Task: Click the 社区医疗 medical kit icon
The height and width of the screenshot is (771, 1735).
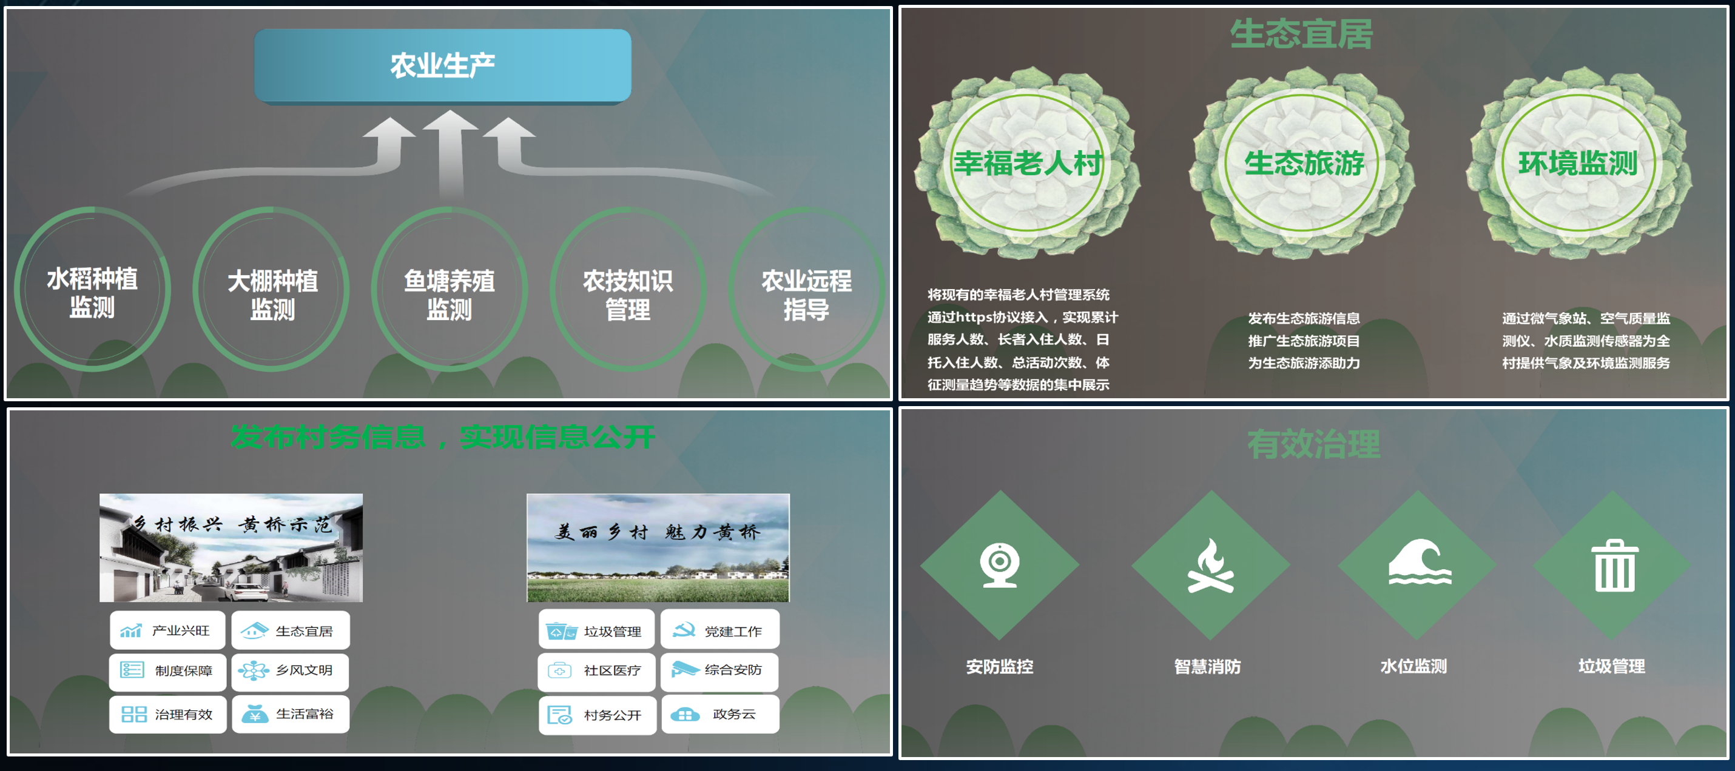Action: (x=559, y=671)
